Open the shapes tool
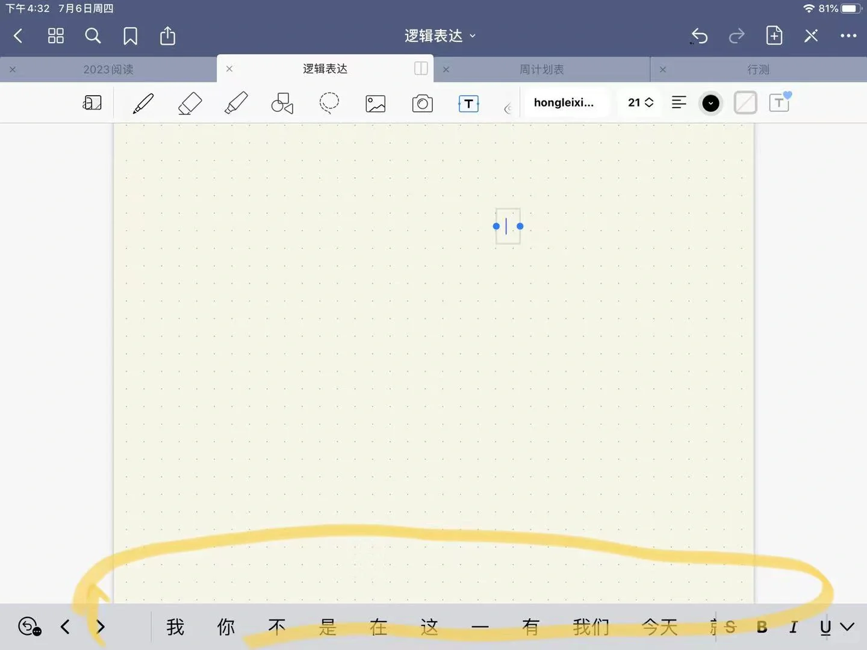This screenshot has width=867, height=650. pyautogui.click(x=281, y=103)
